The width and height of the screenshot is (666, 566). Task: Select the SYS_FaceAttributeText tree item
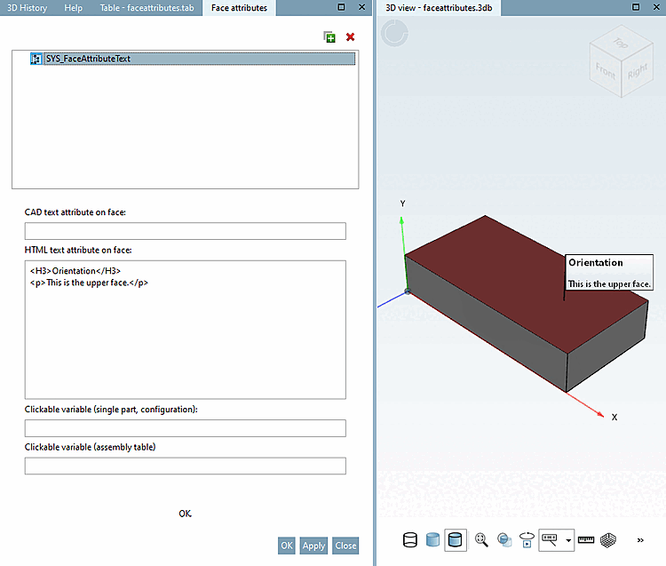tap(88, 59)
